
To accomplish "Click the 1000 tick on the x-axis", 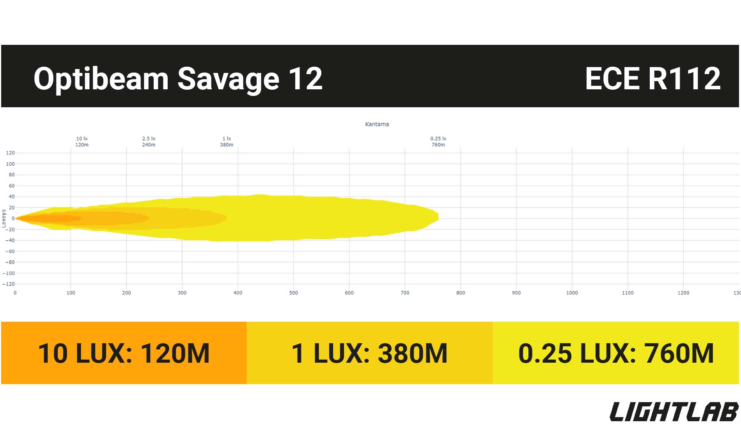I will (572, 293).
